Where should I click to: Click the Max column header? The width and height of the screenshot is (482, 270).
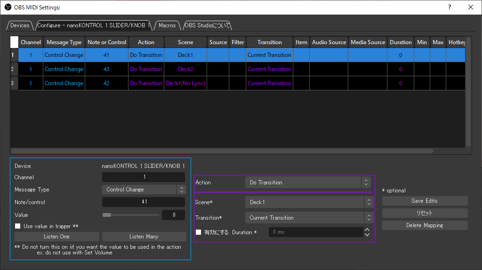click(x=438, y=42)
